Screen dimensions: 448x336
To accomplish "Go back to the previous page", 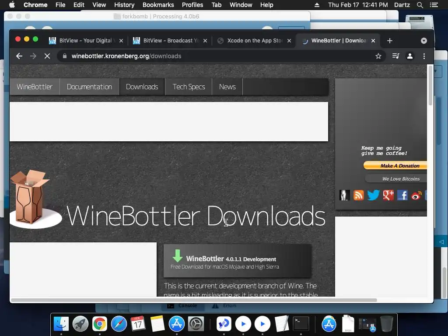I will (19, 56).
